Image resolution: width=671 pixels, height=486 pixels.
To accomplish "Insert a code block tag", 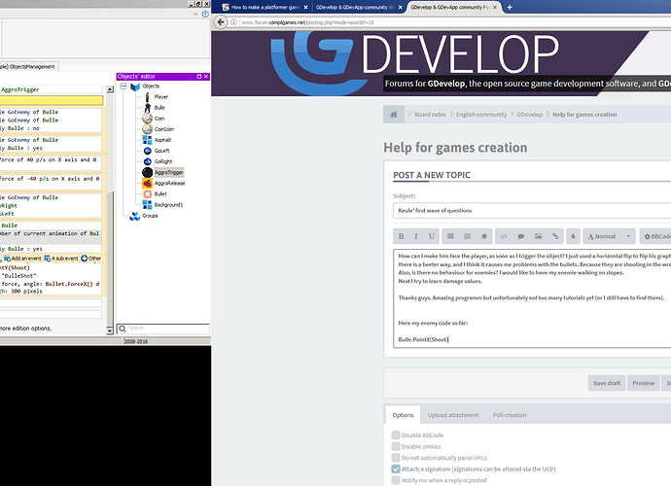I will pyautogui.click(x=504, y=236).
